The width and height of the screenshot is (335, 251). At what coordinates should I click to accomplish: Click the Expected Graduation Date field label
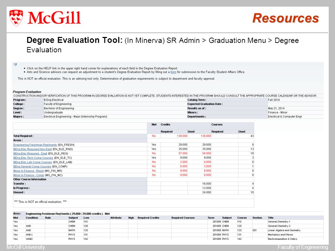(205, 104)
